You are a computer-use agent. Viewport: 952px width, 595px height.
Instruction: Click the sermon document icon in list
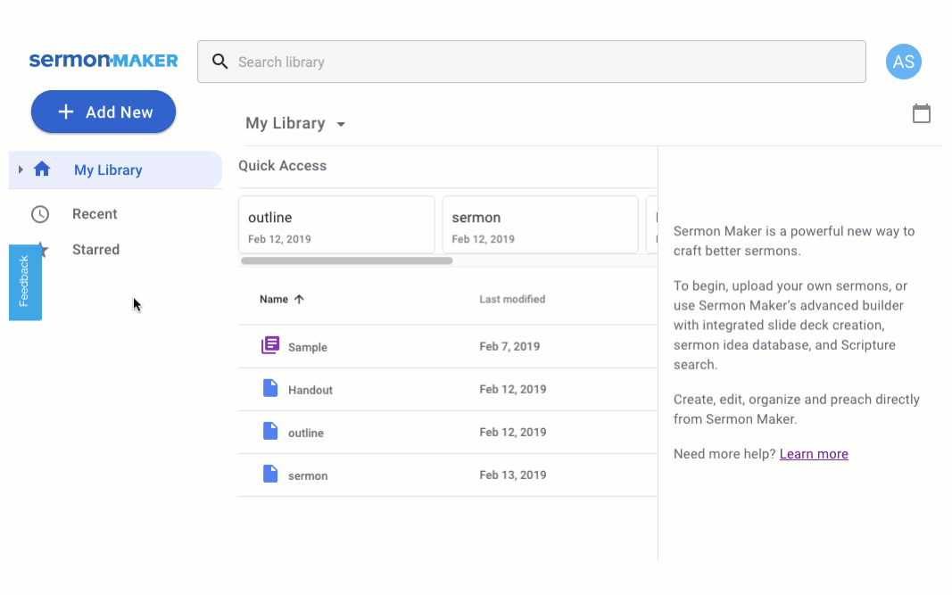pyautogui.click(x=270, y=474)
